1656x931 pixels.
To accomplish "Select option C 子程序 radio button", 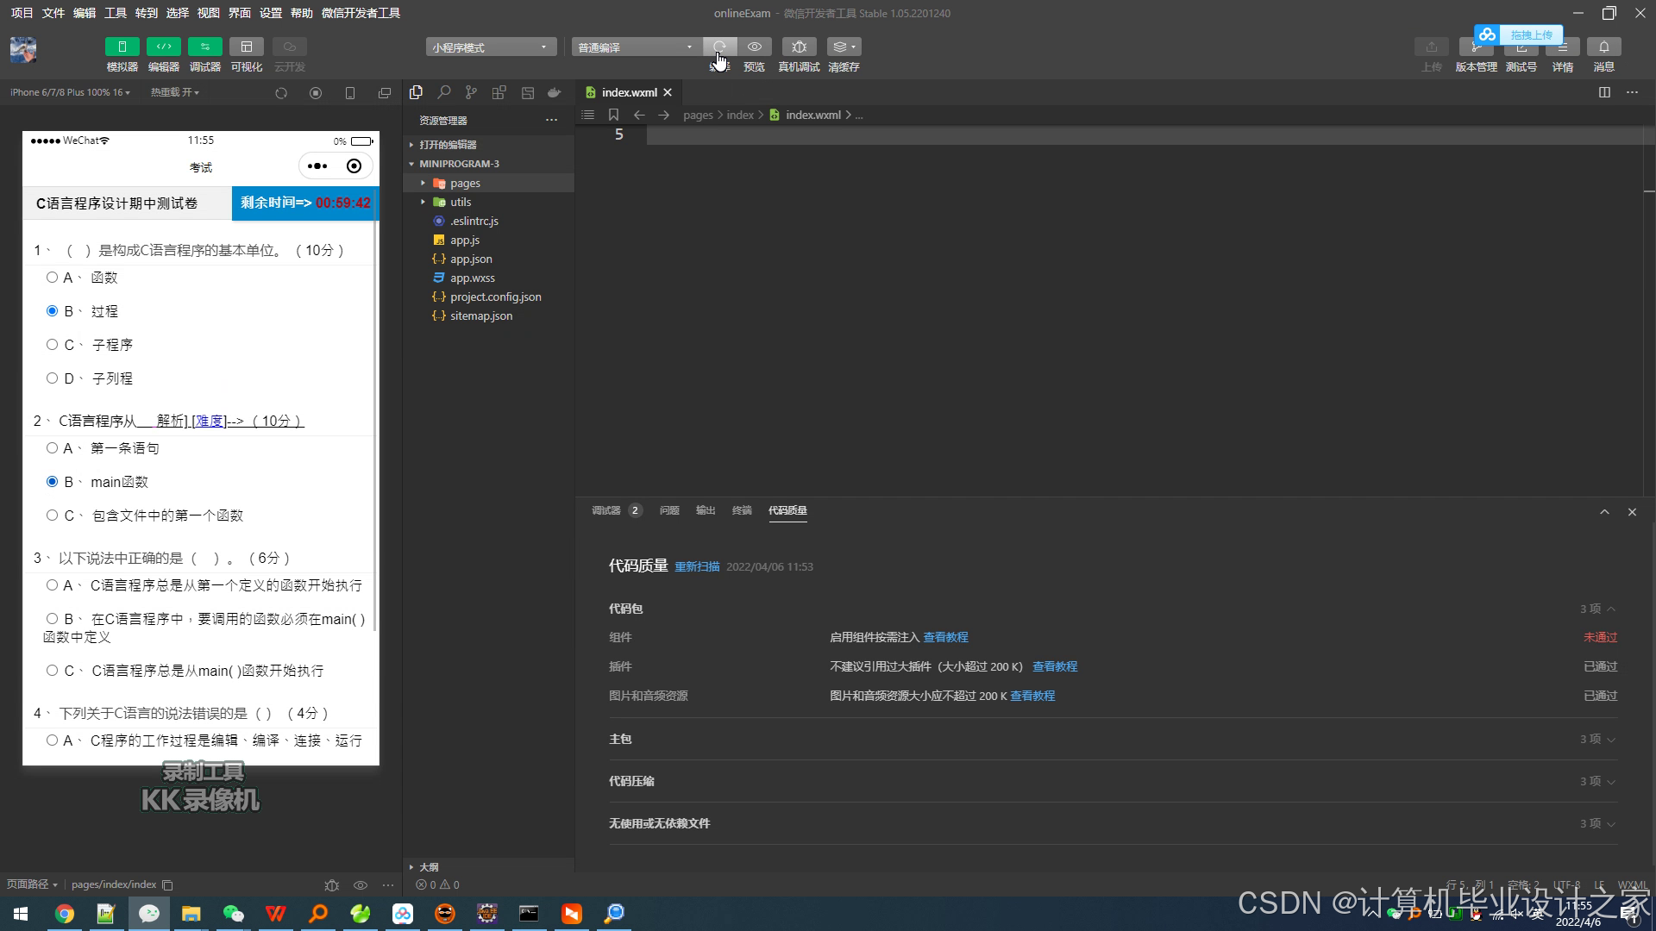I will (x=53, y=345).
